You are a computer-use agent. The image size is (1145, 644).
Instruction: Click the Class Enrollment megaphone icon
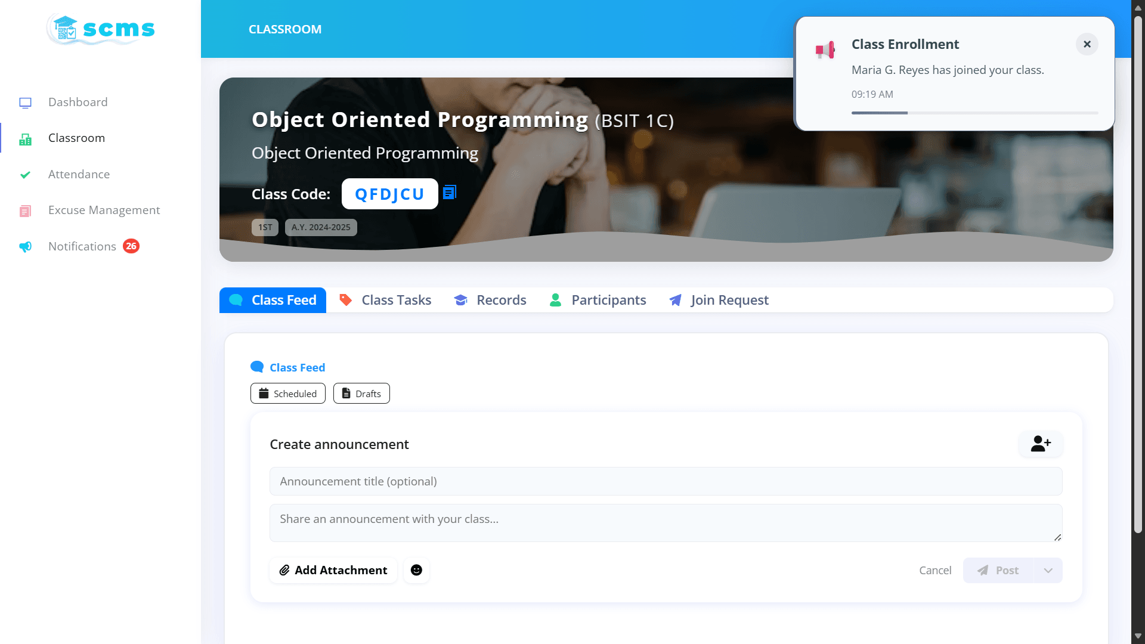pyautogui.click(x=825, y=50)
